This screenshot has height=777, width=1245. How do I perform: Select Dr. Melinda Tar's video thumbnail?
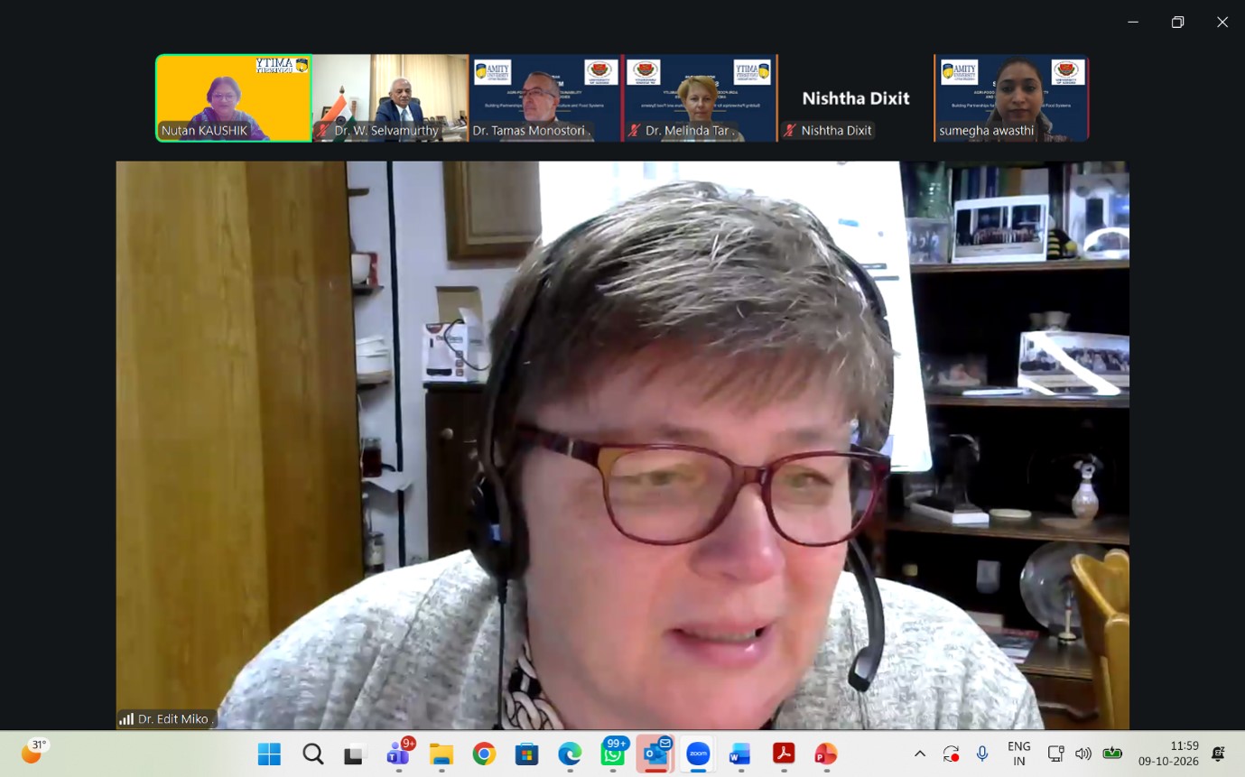[x=700, y=98]
